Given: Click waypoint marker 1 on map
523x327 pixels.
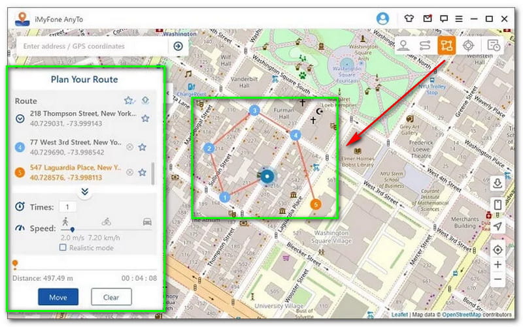Looking at the screenshot, I should click(x=224, y=198).
